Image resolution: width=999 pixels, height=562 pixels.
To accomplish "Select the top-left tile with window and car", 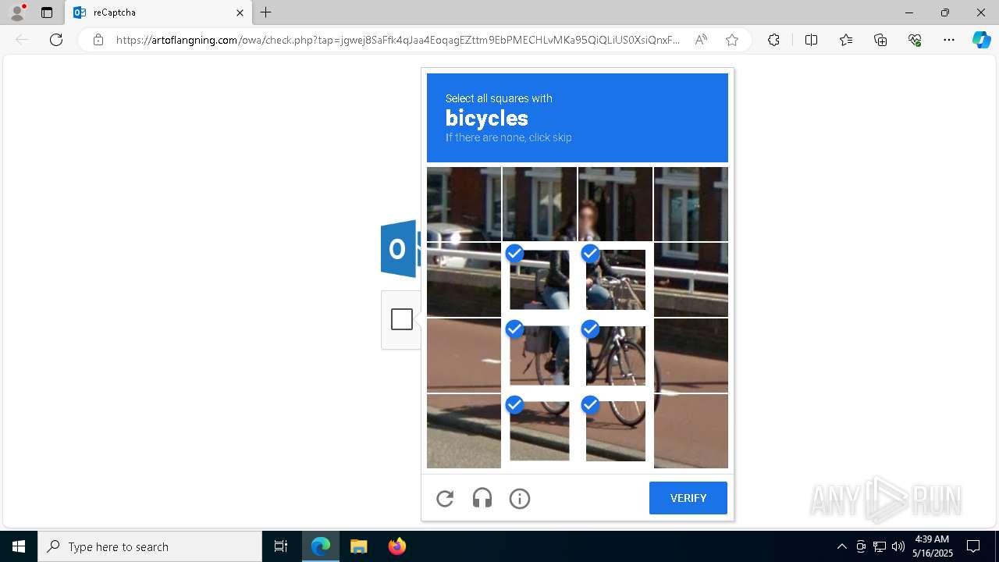I will click(x=464, y=204).
